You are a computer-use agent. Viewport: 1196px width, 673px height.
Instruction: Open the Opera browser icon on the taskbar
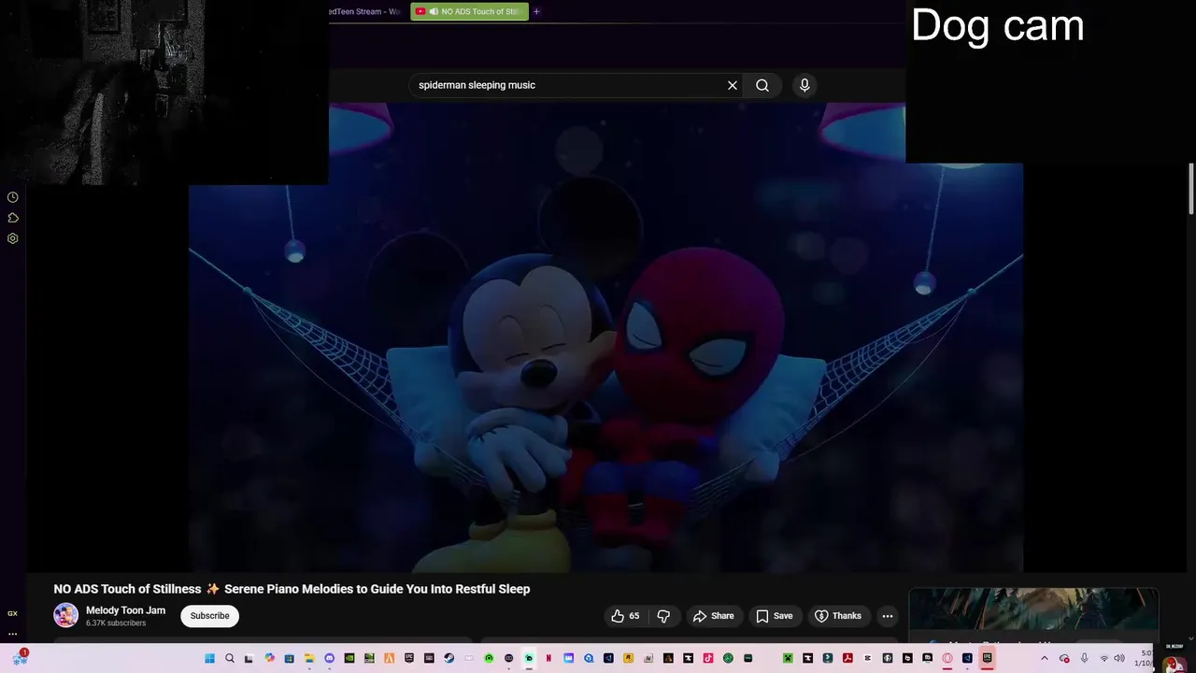coord(947,658)
